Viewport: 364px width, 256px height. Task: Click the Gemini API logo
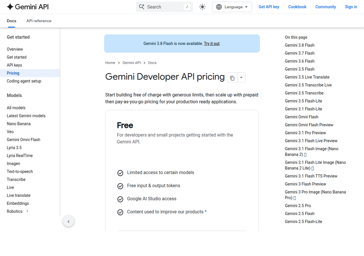28,7
